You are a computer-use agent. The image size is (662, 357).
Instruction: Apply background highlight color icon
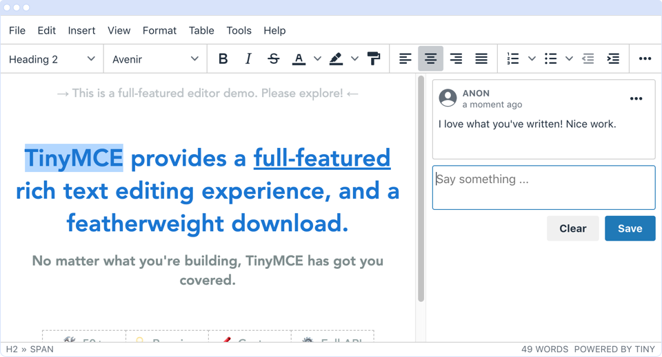tap(336, 59)
